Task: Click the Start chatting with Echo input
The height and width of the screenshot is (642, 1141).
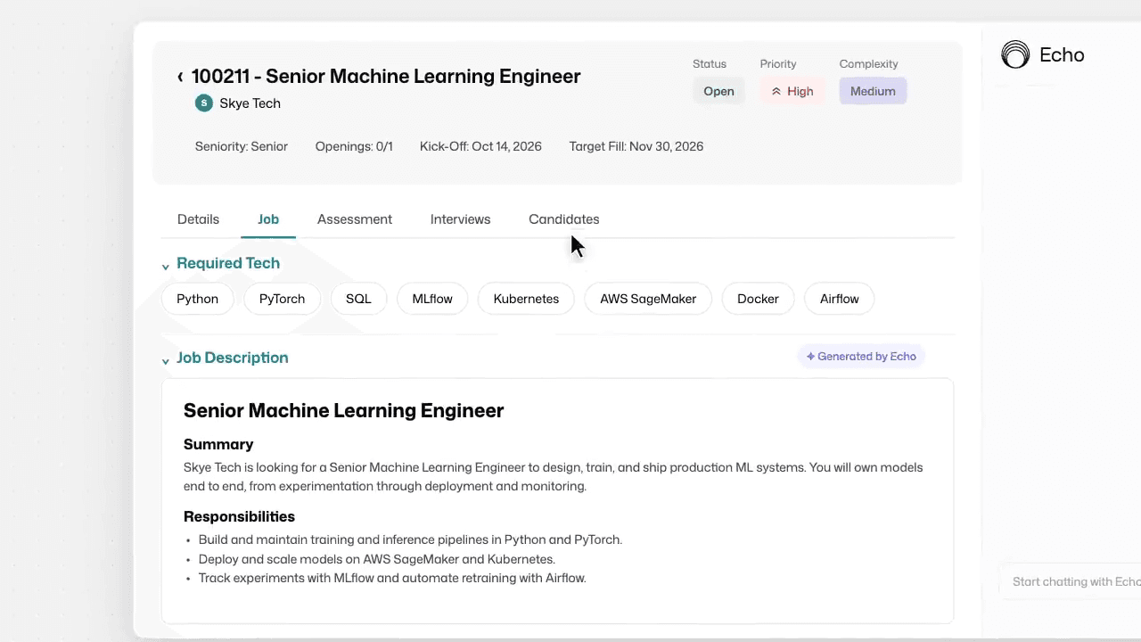Action: 1070,581
